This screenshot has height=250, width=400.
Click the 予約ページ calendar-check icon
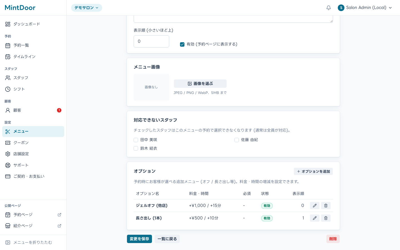pos(8,215)
